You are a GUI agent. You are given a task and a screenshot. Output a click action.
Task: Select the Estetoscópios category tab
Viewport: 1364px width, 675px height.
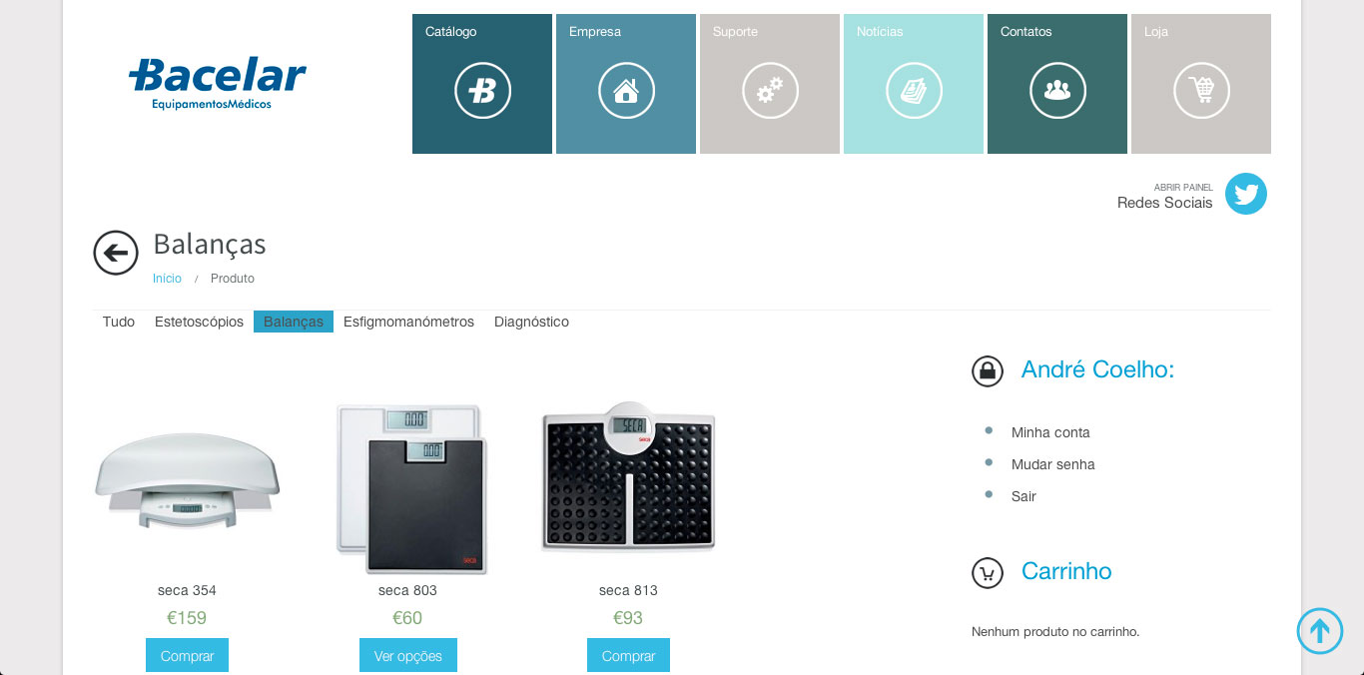pyautogui.click(x=199, y=322)
